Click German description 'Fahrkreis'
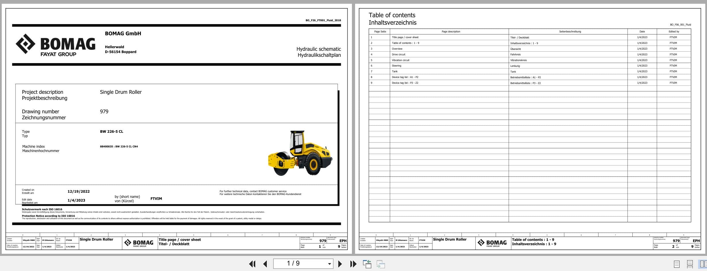Screen dimensions: 707x271 [515, 54]
